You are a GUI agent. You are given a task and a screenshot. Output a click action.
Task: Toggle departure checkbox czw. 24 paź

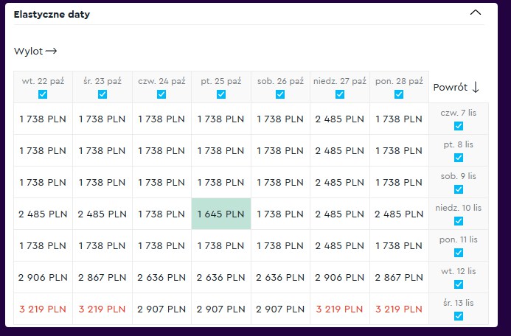(x=161, y=94)
